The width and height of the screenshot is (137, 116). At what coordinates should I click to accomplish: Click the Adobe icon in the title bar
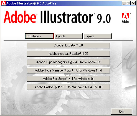click(x=3, y=3)
